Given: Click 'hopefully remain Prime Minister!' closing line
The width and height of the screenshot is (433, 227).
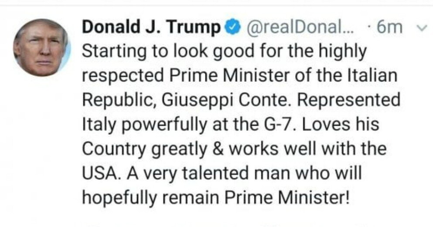Looking at the screenshot, I should pyautogui.click(x=216, y=198).
